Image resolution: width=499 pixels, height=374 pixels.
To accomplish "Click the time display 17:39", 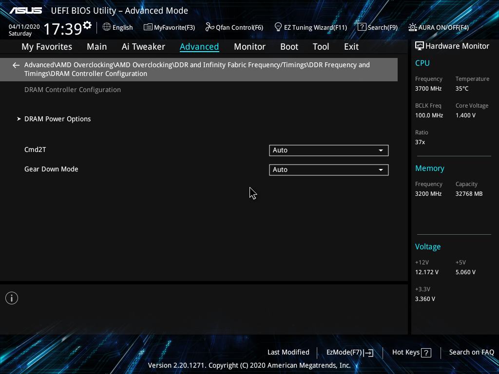I will coord(63,29).
